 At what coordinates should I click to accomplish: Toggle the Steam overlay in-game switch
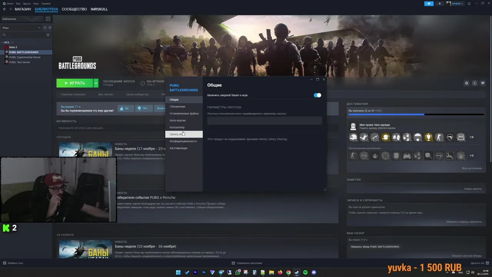coord(317,95)
